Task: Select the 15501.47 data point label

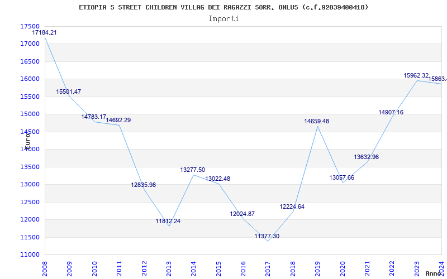Action: click(x=69, y=92)
